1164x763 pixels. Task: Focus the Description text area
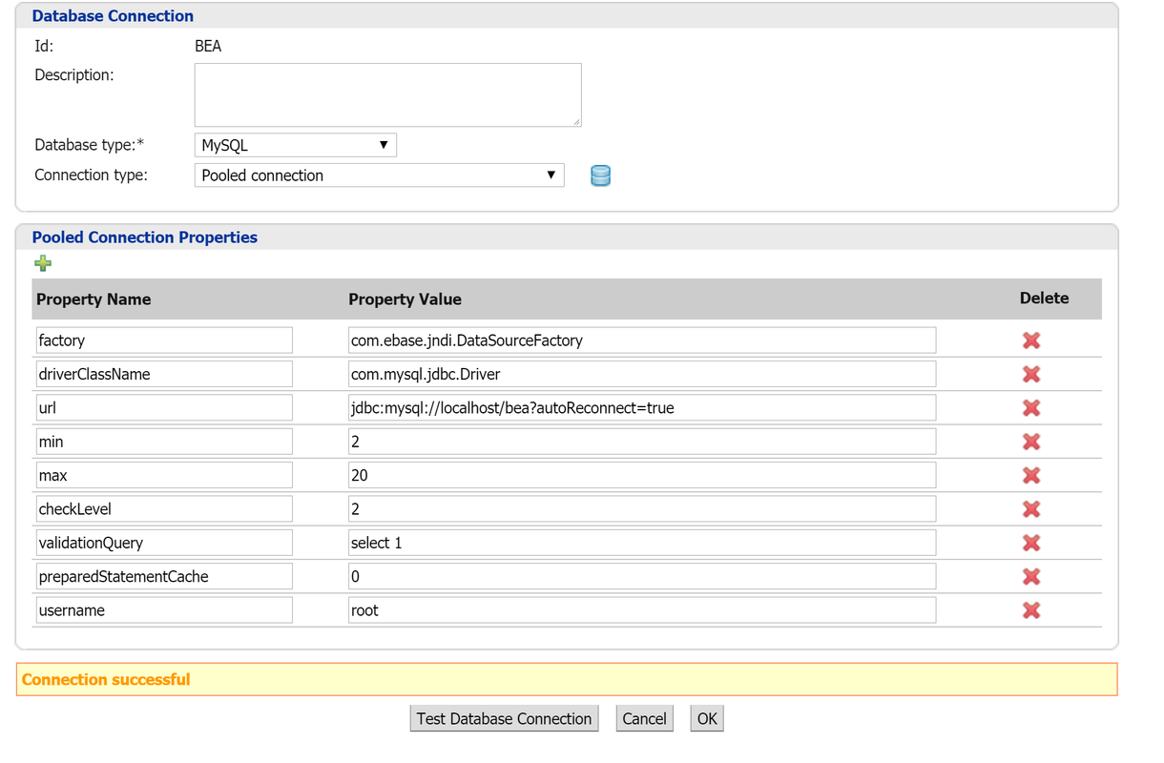click(x=388, y=95)
